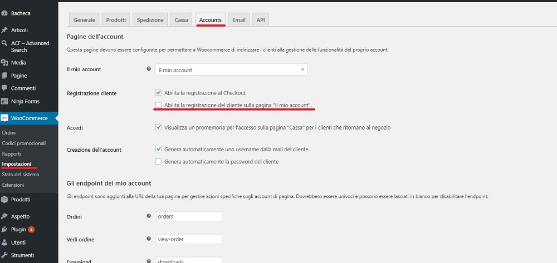Screen dimensions: 557x263
Task: Open Estensioni submenu link
Action: [x=13, y=185]
